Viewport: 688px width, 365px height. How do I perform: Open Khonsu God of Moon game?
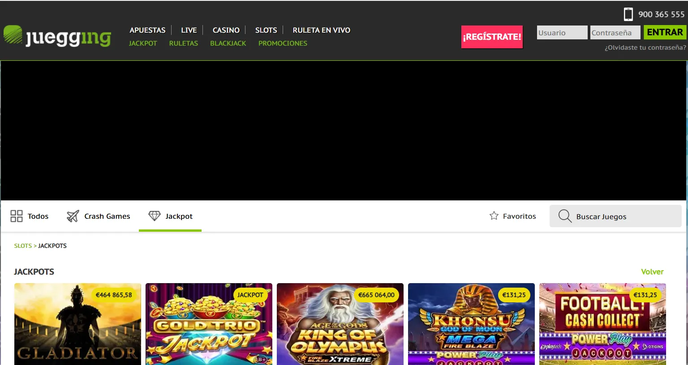pyautogui.click(x=471, y=324)
